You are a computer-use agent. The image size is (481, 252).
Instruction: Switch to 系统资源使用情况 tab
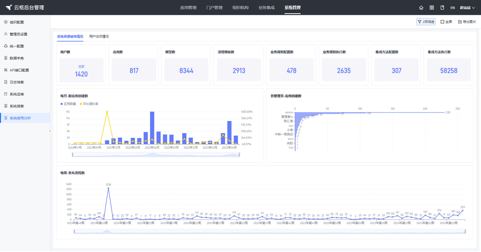pyautogui.click(x=70, y=36)
